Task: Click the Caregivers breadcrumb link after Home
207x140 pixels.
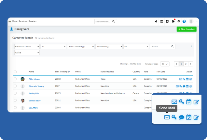Action: click(23, 21)
